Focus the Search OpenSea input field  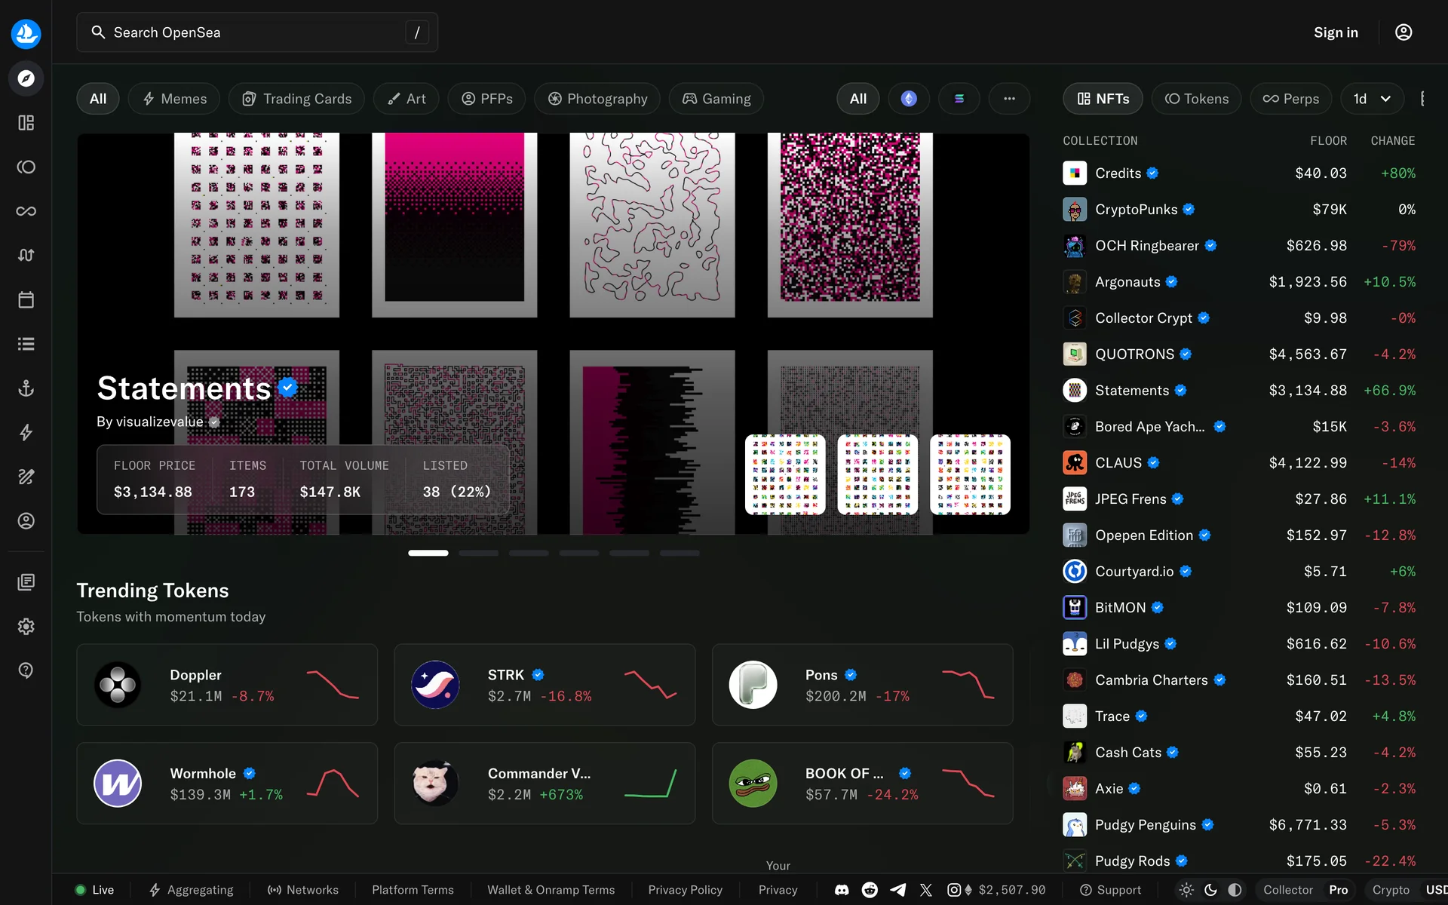click(257, 32)
